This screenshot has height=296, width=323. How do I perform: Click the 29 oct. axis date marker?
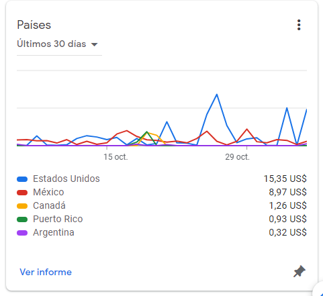click(x=237, y=157)
